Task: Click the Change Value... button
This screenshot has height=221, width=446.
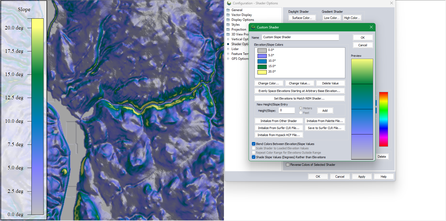Action: [x=299, y=83]
